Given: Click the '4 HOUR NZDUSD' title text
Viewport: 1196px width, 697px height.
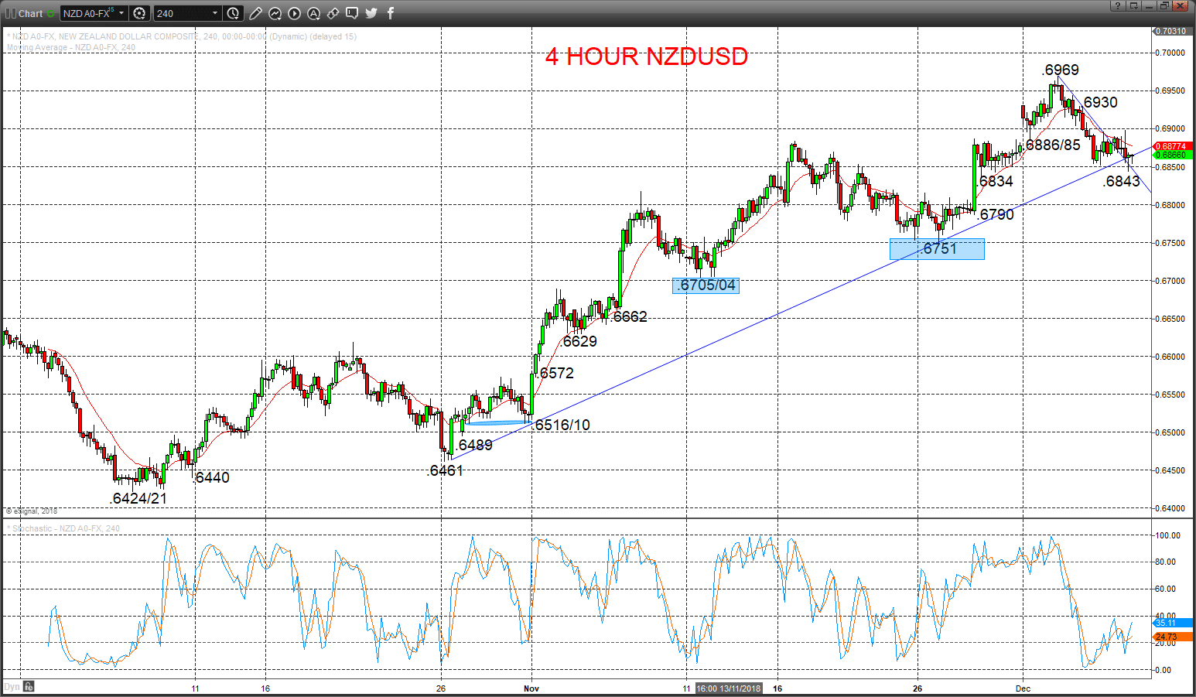Looking at the screenshot, I should [647, 56].
